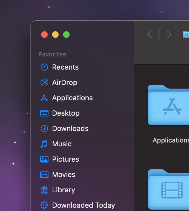Screen dimensions: 189x211
Task: Go back with the toolbar back arrow
Action: 150,35
